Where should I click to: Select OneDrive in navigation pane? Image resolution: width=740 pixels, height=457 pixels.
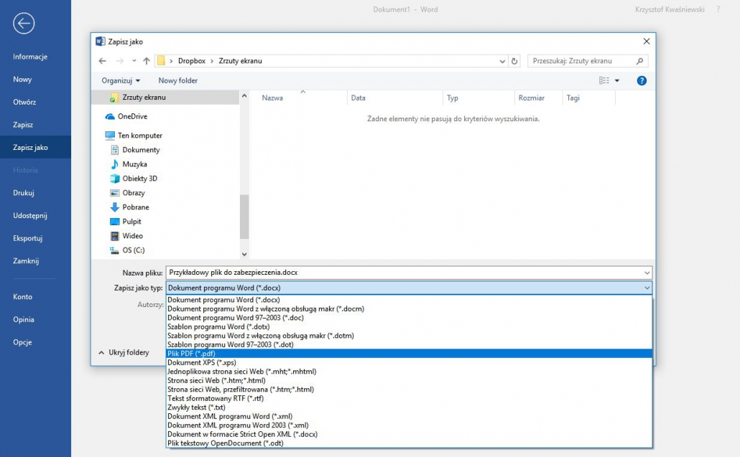click(x=132, y=116)
